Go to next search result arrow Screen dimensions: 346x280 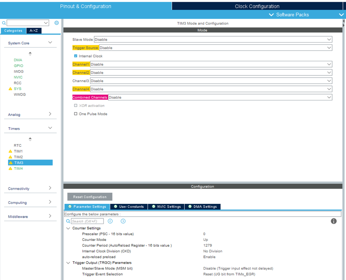coord(123,221)
